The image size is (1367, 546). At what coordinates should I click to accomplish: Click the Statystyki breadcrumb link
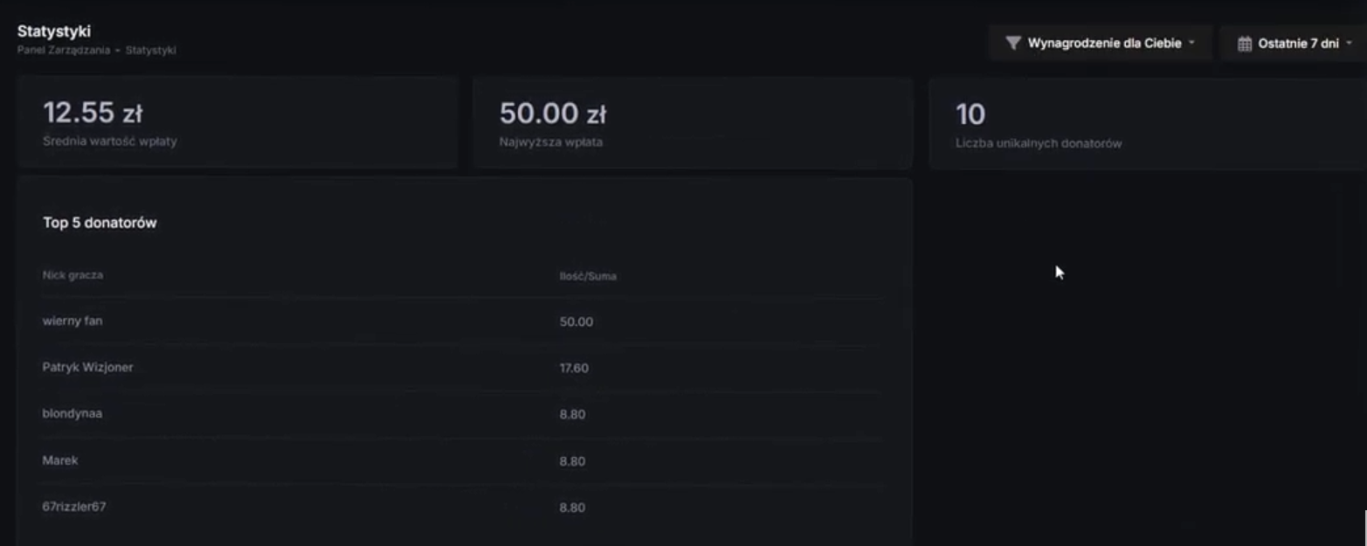(150, 51)
